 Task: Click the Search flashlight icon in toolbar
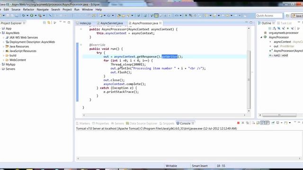coord(128,16)
